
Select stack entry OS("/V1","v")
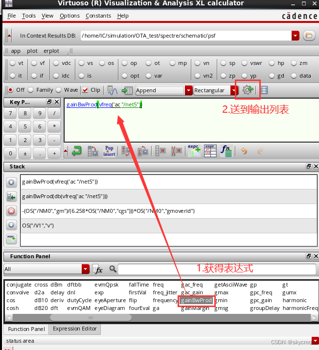[x=169, y=226]
